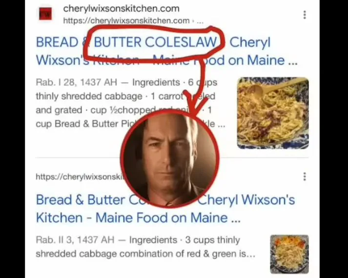
Task: Click Cheryl Wixson's text in the Rab. II 3 result's title
Action: coord(246,199)
